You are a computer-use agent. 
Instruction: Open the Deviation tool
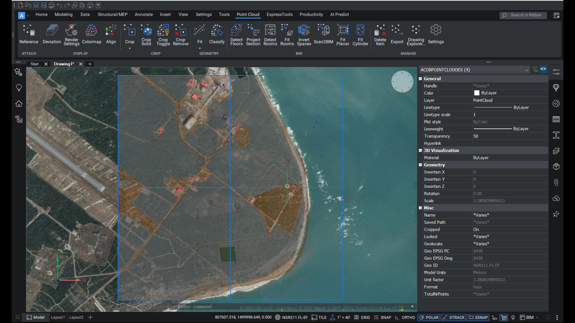pos(52,34)
